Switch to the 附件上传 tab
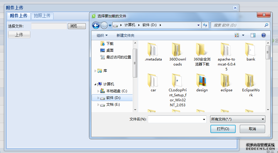Viewport: 278px width, 153px height. point(19,16)
